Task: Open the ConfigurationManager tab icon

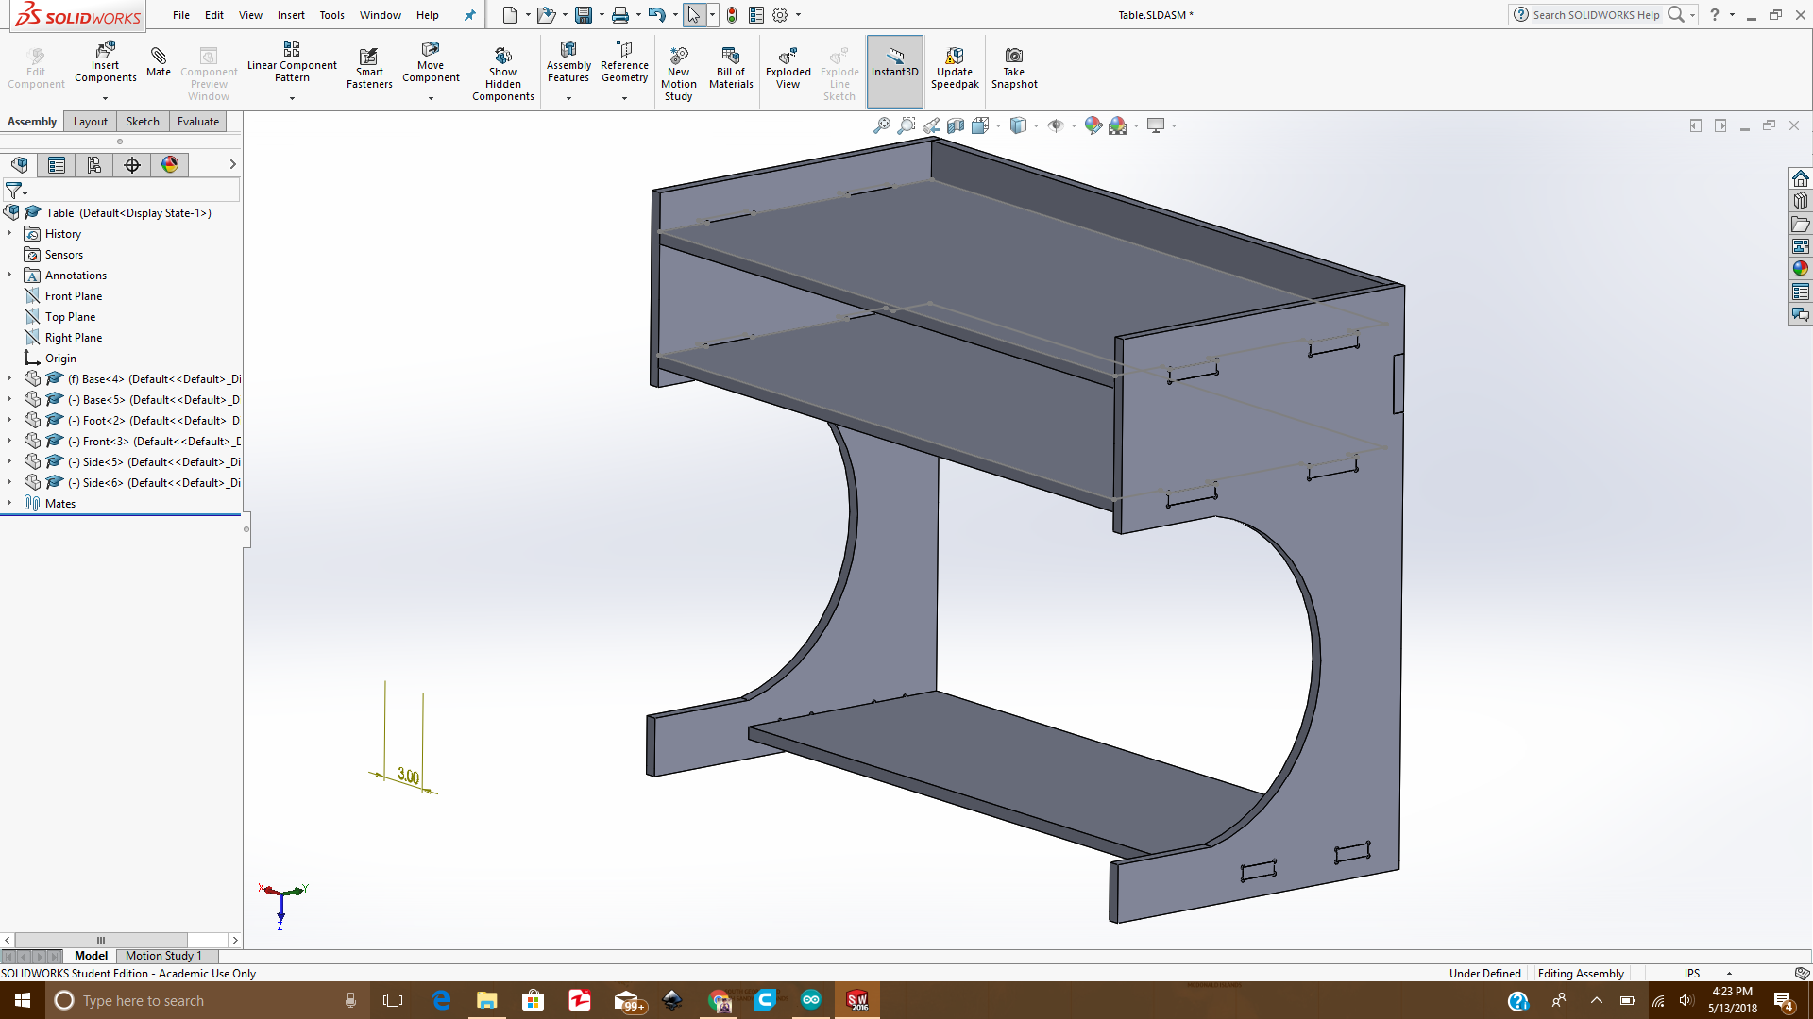Action: click(x=94, y=165)
